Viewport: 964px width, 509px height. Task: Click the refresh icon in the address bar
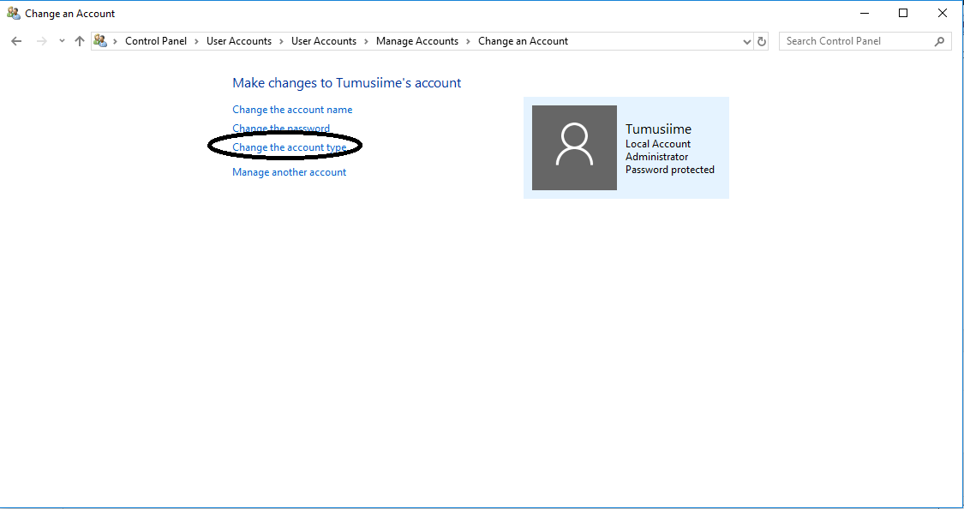pyautogui.click(x=762, y=40)
